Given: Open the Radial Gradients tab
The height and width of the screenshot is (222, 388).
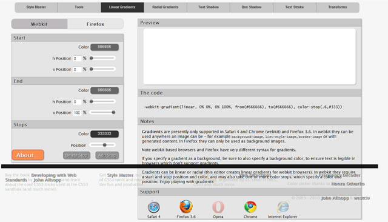Looking at the screenshot, I should [166, 7].
